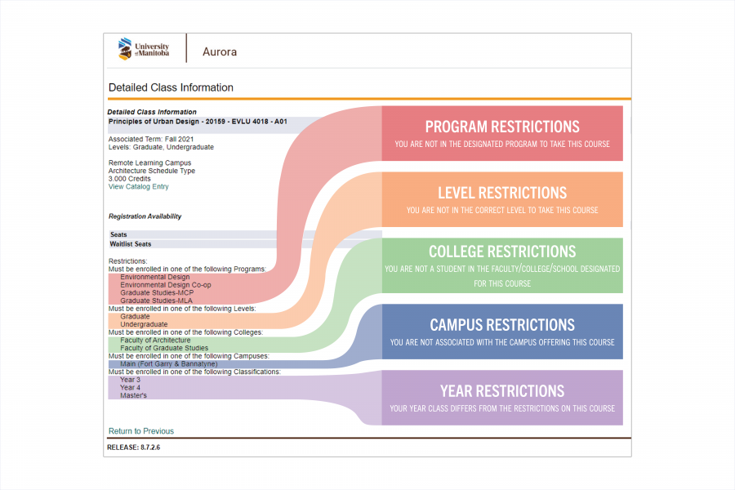The width and height of the screenshot is (735, 490).
Task: Click the University of Manitoba logo
Action: tap(143, 49)
